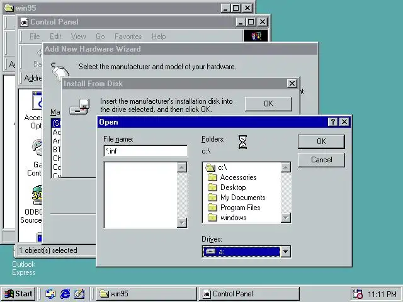
Task: Click the Folders list scroll down arrow
Action: coord(285,218)
